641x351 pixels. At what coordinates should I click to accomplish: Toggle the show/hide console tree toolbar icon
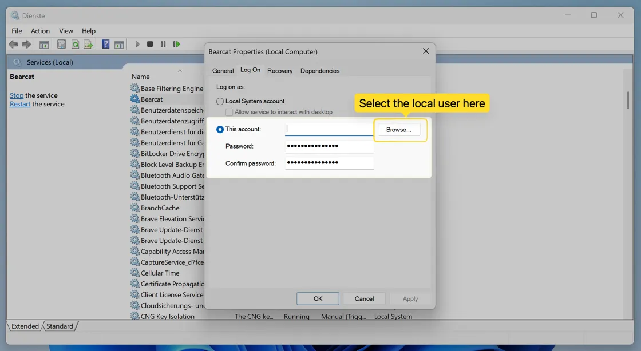pyautogui.click(x=43, y=44)
